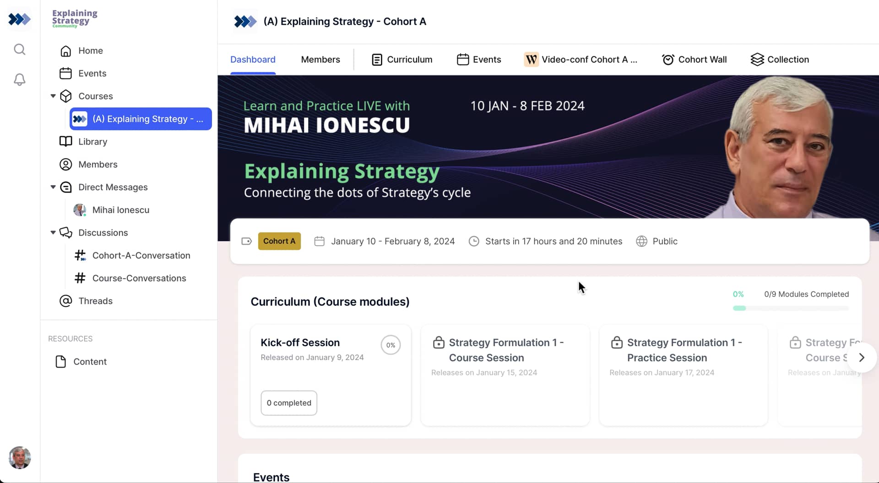Collapse the Discussions section

53,233
